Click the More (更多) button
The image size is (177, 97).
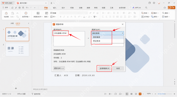59,68
